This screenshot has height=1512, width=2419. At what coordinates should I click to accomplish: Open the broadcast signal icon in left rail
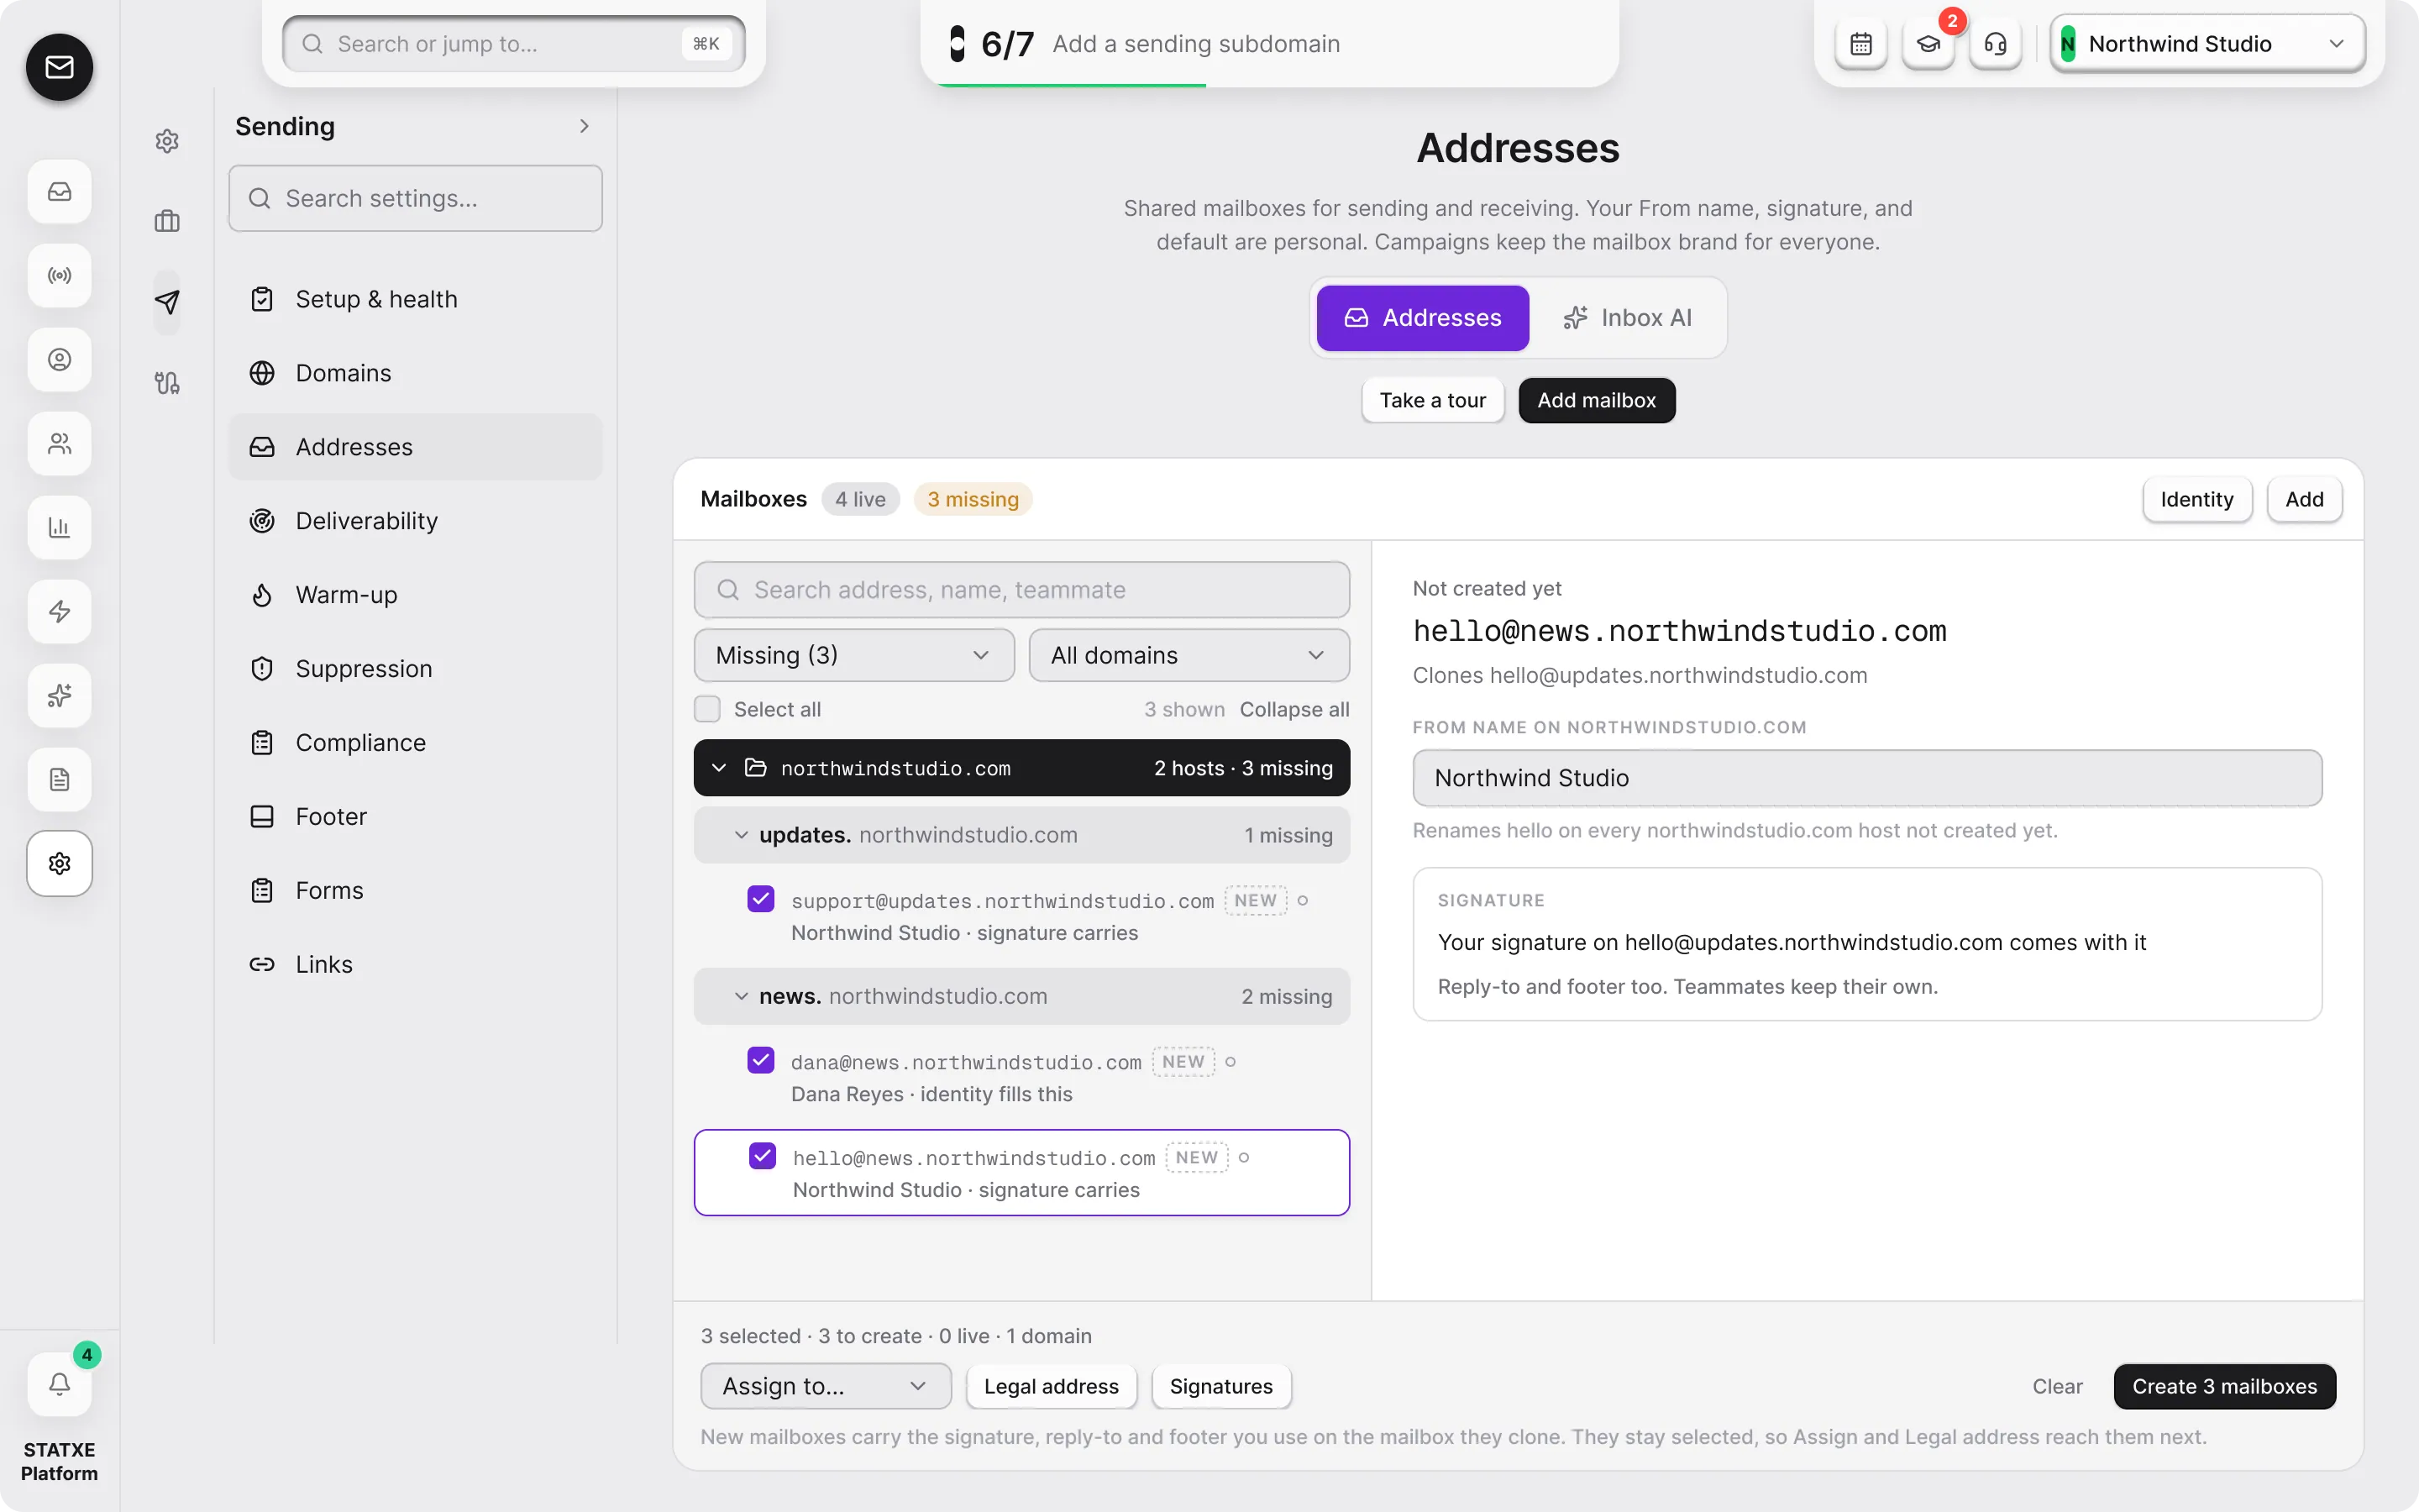coord(59,275)
